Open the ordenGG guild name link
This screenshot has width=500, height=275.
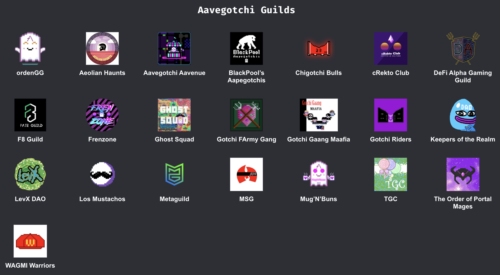tap(30, 73)
